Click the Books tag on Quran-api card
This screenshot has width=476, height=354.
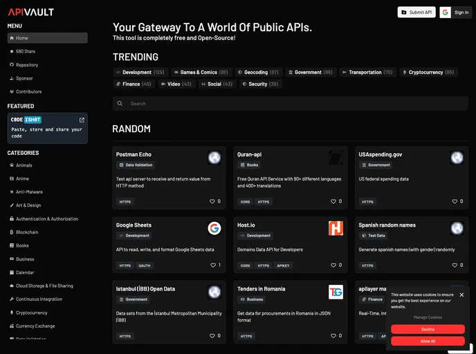click(x=249, y=165)
